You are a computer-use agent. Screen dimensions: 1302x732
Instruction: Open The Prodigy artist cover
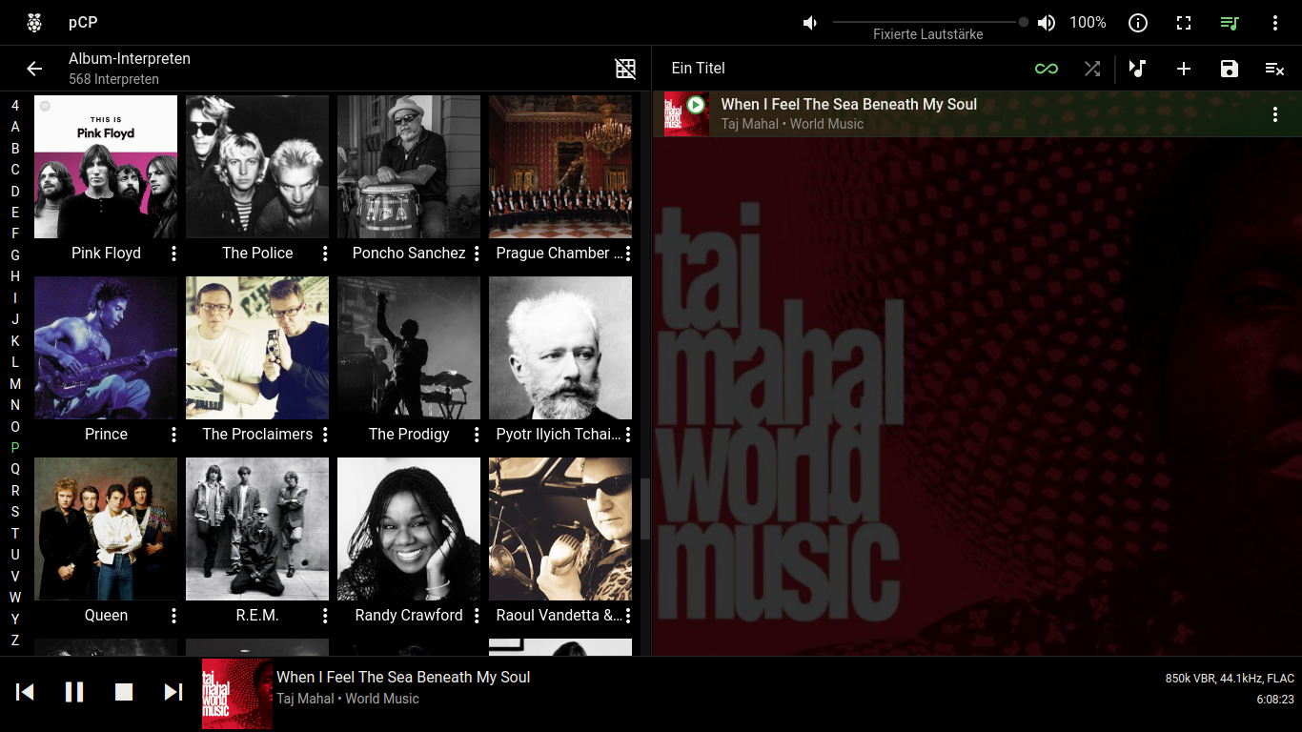409,348
